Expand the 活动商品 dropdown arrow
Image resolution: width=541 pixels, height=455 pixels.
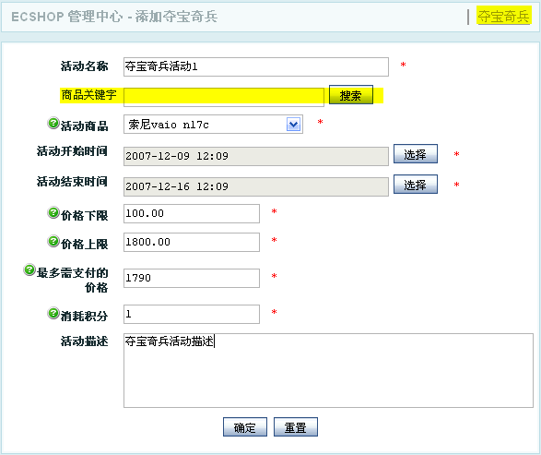tap(293, 125)
